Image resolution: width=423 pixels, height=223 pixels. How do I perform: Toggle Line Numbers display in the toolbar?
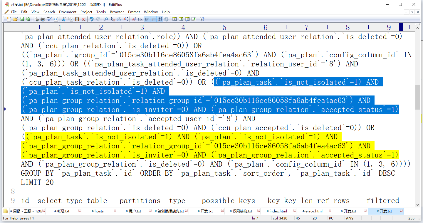tap(160, 19)
